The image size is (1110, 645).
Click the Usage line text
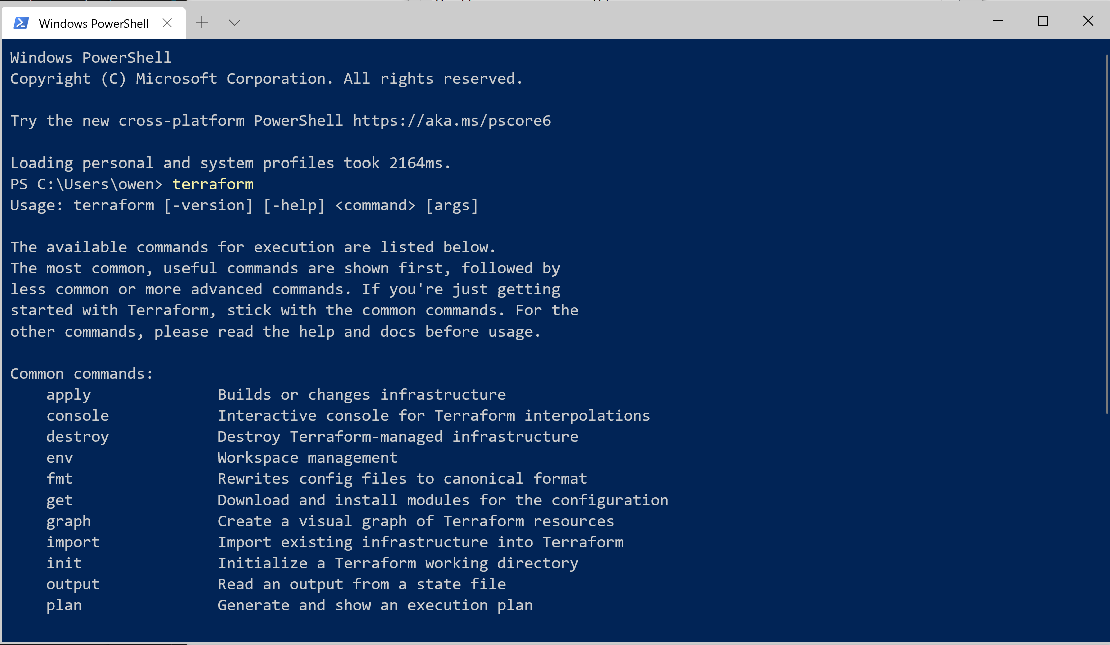click(244, 205)
